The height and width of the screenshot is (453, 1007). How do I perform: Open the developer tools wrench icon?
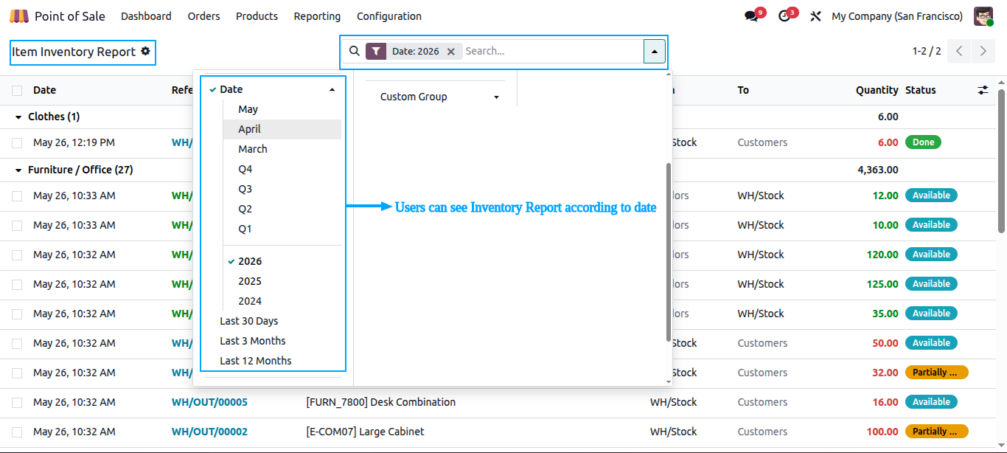(x=815, y=16)
